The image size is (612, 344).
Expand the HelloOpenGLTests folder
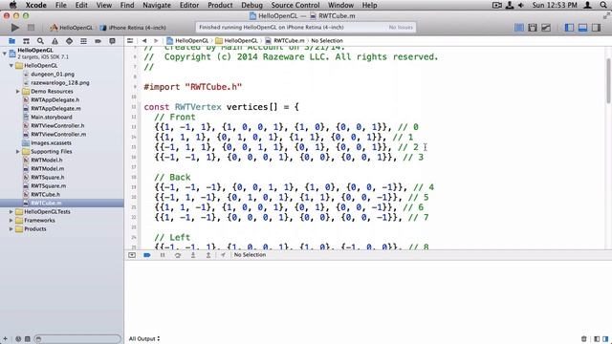tap(11, 212)
